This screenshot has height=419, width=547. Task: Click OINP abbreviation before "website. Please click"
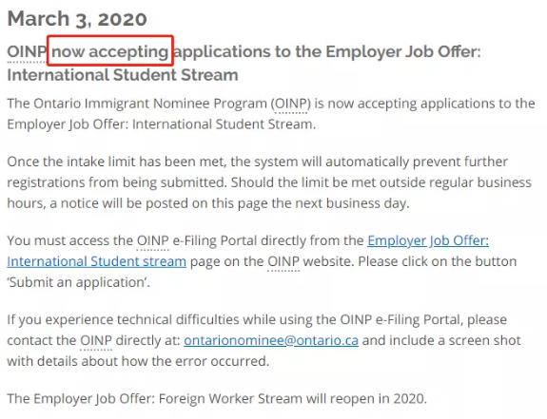pyautogui.click(x=283, y=261)
